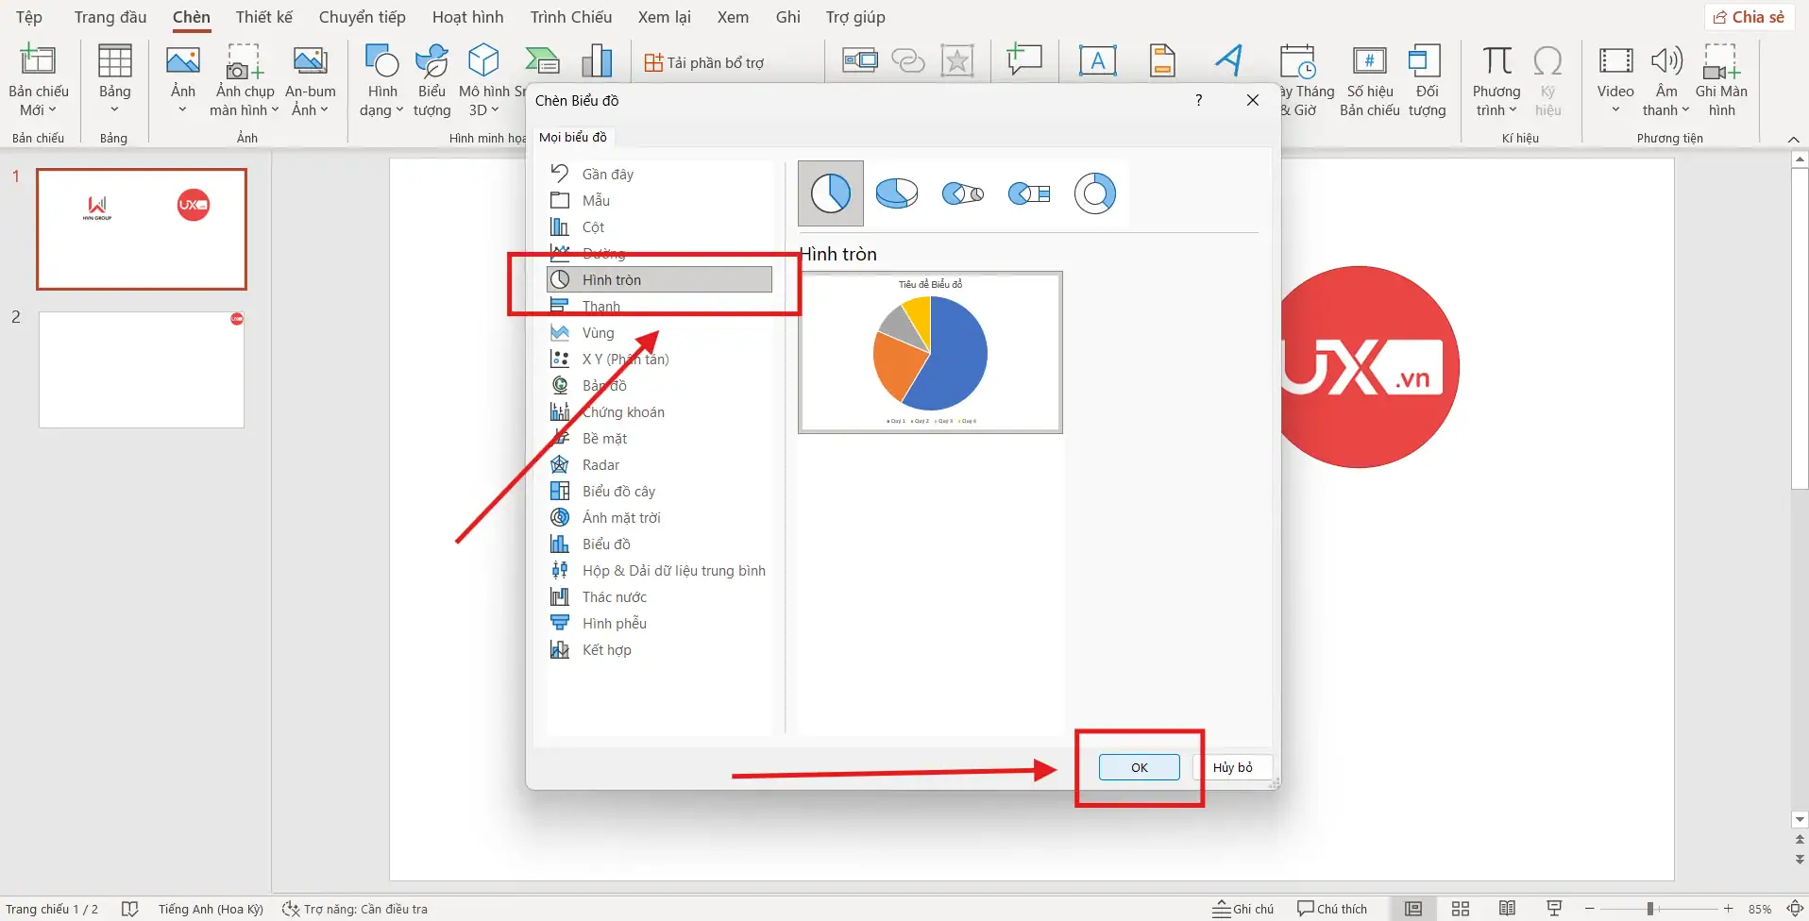Select Cột chart type in list

coord(593,227)
